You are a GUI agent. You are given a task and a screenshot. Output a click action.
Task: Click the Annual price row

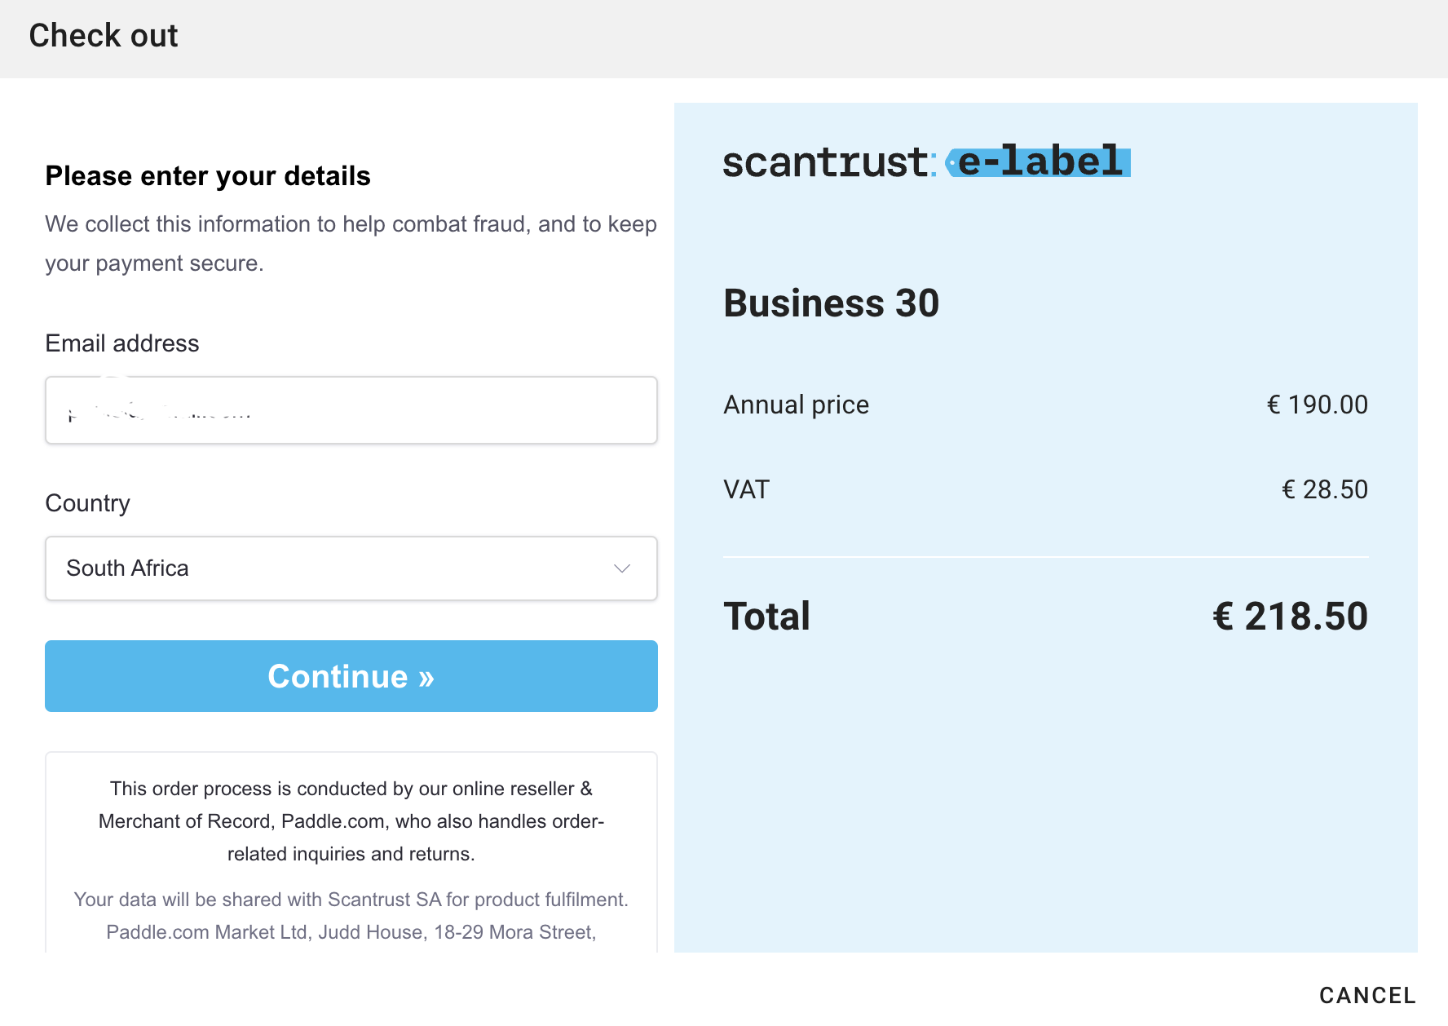point(795,404)
